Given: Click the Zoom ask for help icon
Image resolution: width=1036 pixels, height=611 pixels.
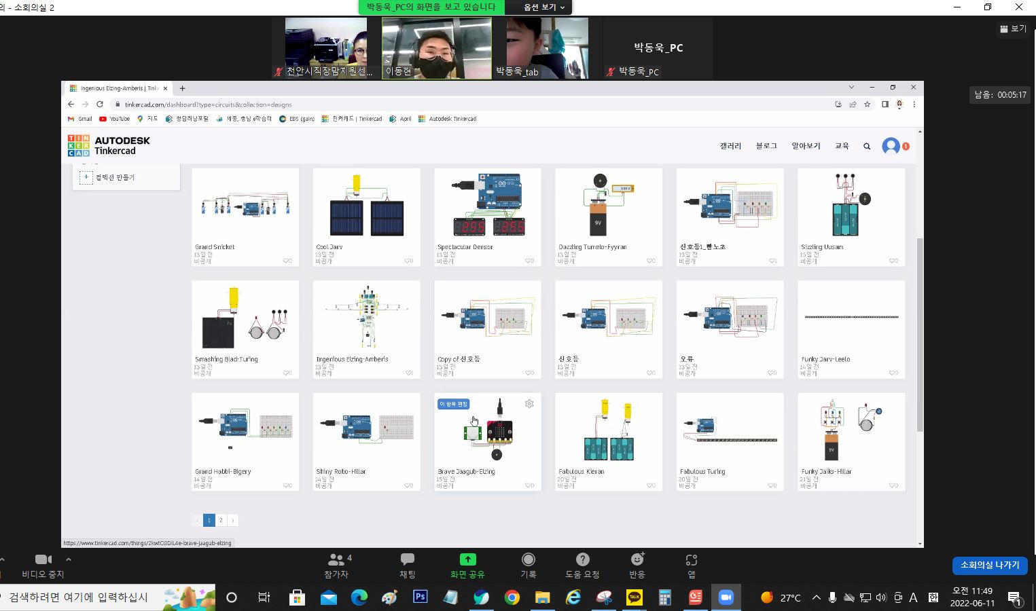Looking at the screenshot, I should pyautogui.click(x=582, y=560).
